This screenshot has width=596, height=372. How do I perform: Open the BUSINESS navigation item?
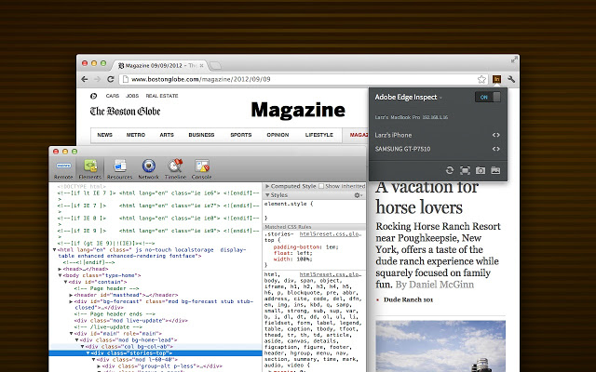(201, 135)
